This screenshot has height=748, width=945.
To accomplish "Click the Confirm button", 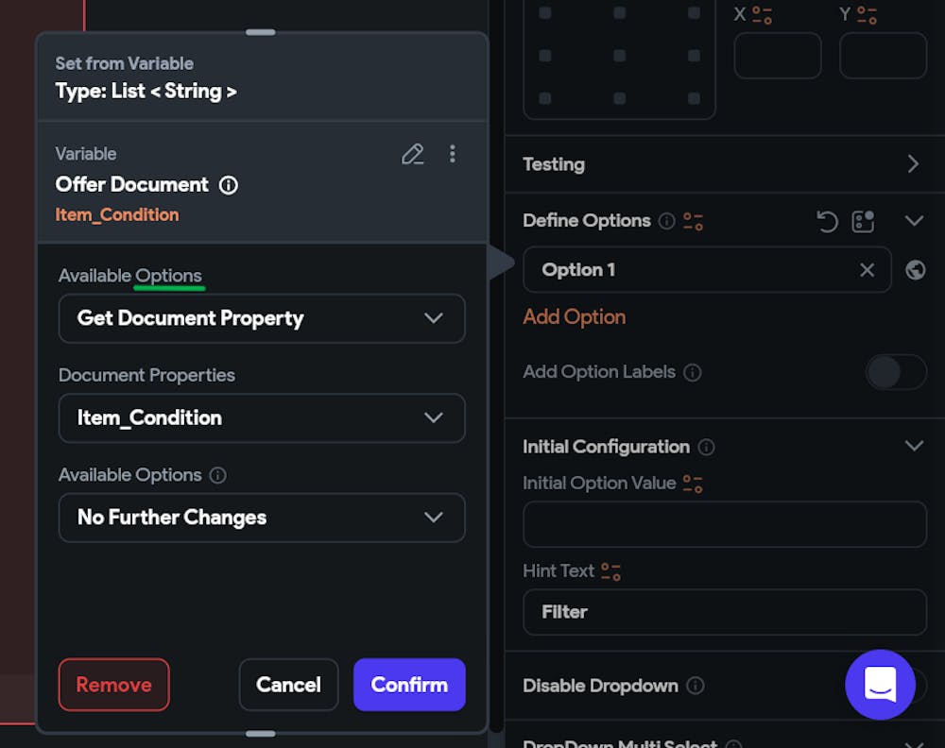I will [x=409, y=685].
